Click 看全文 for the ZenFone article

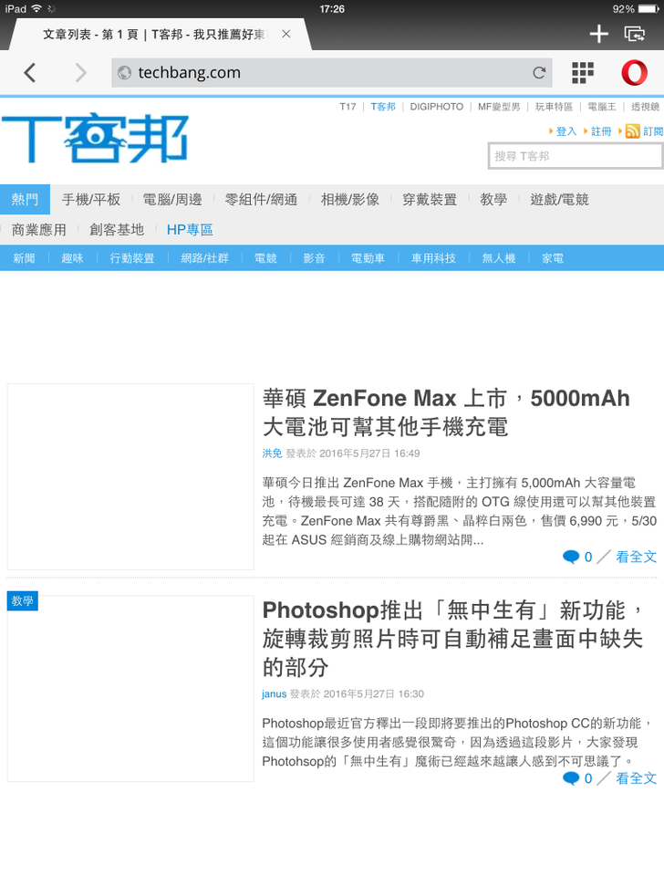point(637,558)
